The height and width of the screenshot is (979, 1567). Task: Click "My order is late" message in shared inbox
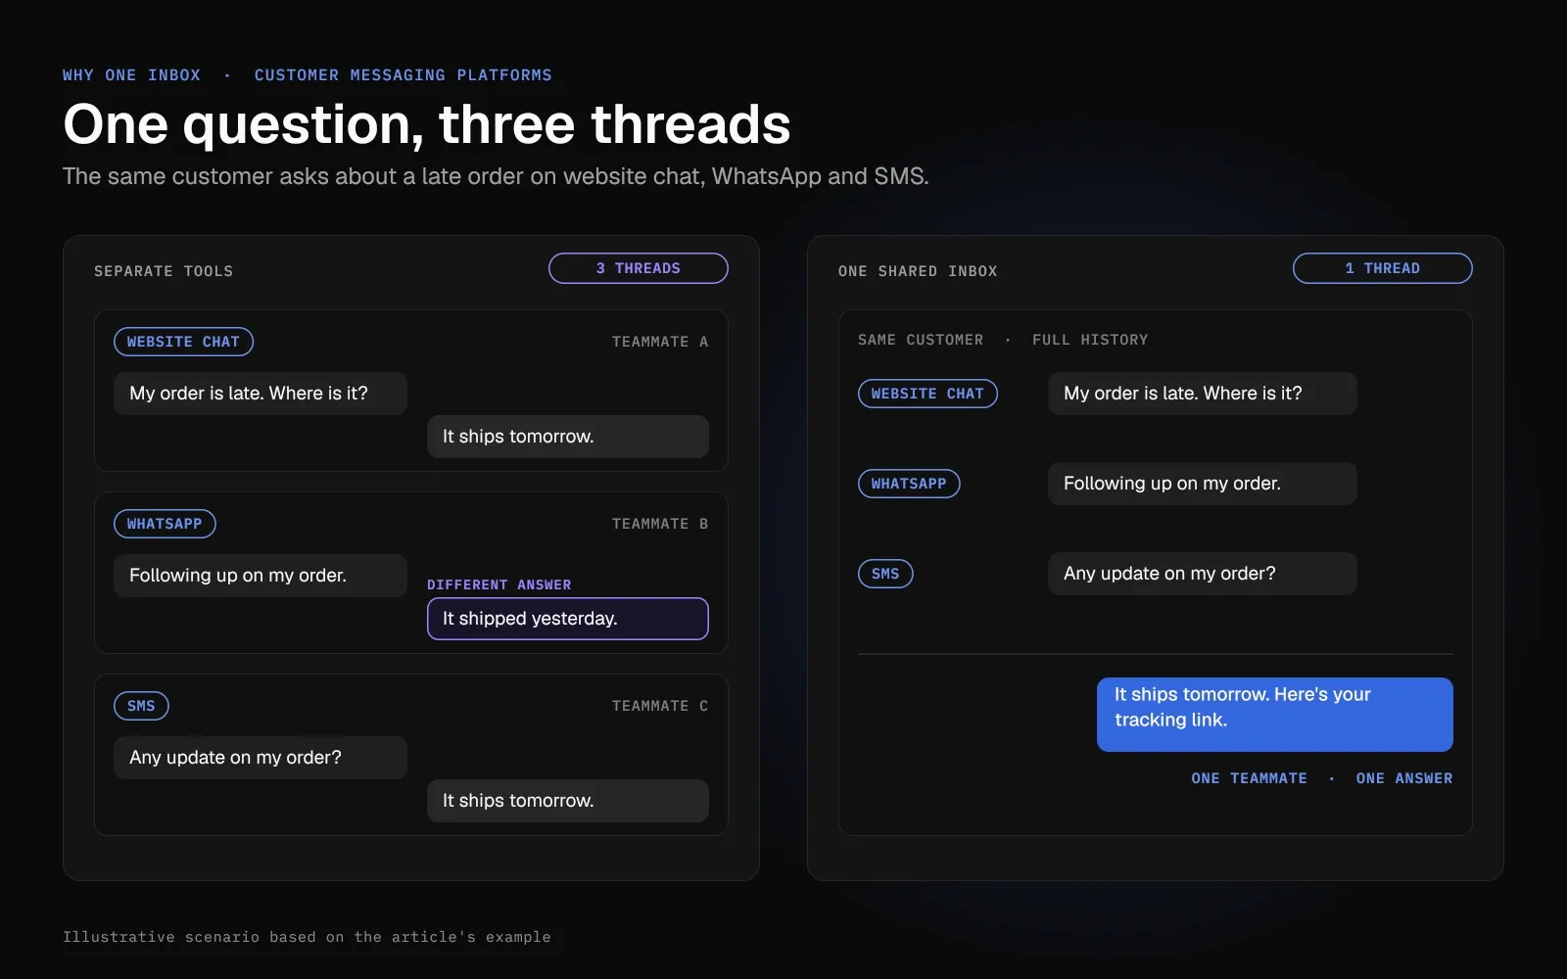[x=1203, y=394]
